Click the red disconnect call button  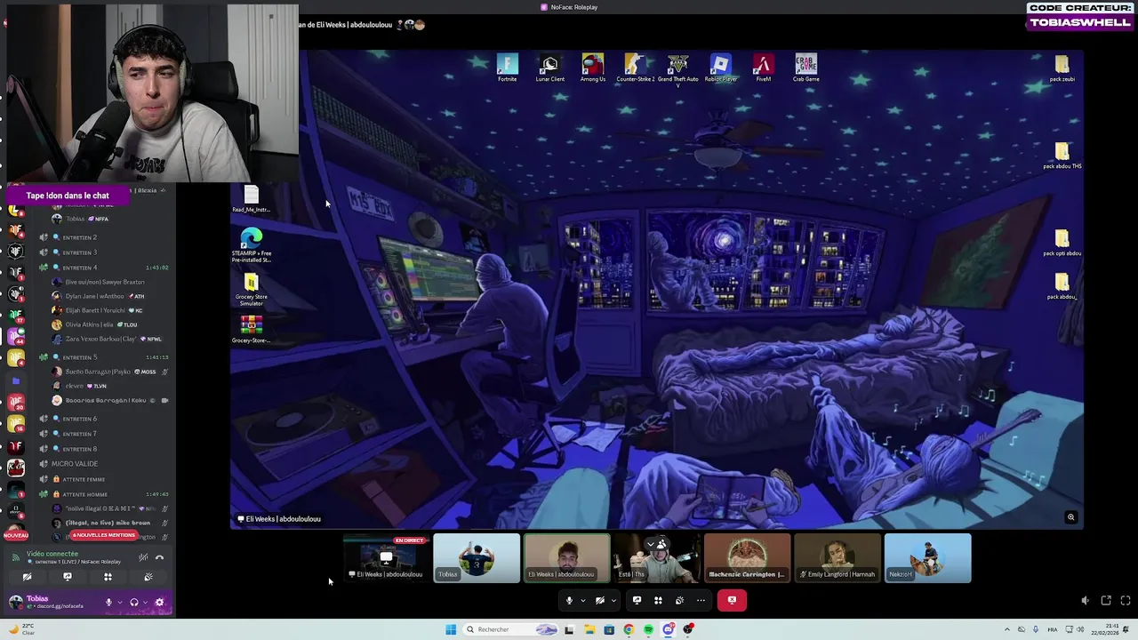click(x=732, y=600)
